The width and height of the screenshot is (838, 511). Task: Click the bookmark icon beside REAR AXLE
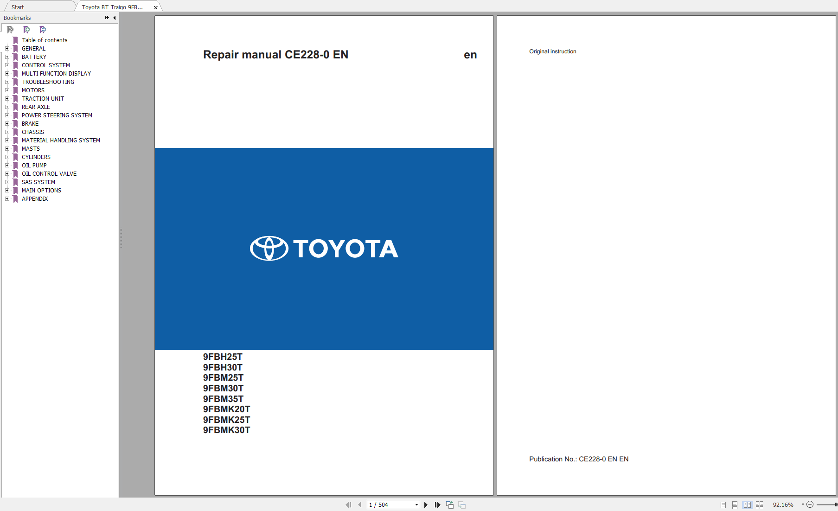[15, 107]
